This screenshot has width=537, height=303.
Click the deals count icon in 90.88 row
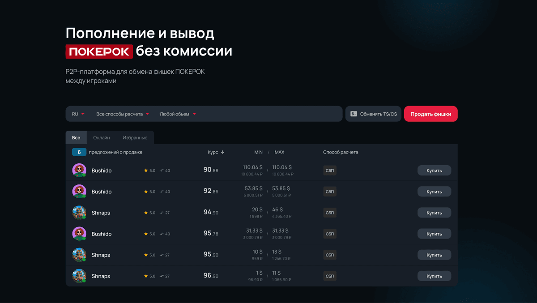(162, 171)
